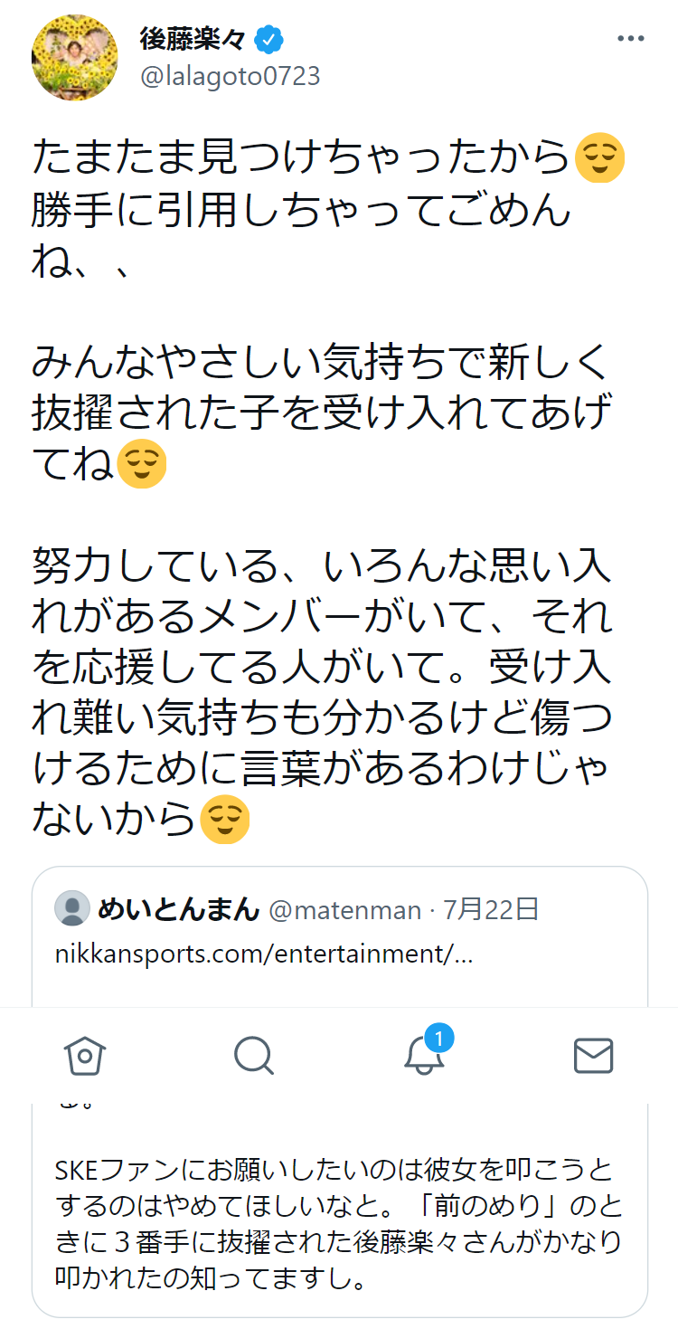Screen dimensions: 678x1329
Task: Click めいとんまん's default avatar icon
Action: point(72,908)
